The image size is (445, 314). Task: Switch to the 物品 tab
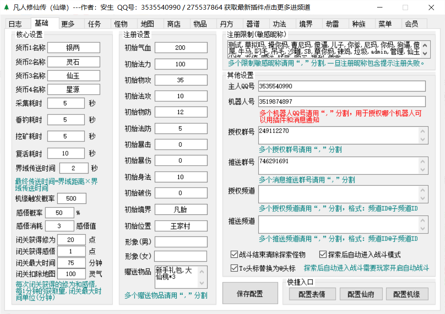click(200, 24)
